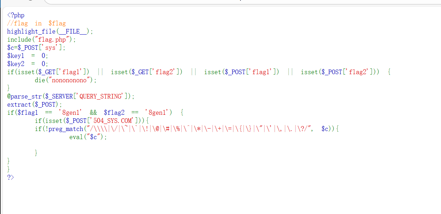Click the $flag2 variable in comparison
This screenshot has width=441, height=214.
point(114,113)
